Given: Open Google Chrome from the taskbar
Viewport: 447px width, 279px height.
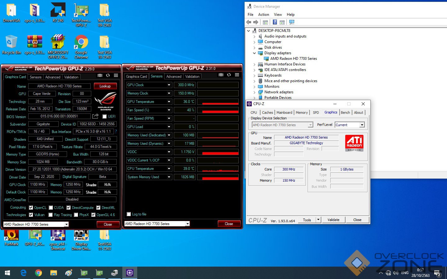Looking at the screenshot, I should [x=38, y=273].
